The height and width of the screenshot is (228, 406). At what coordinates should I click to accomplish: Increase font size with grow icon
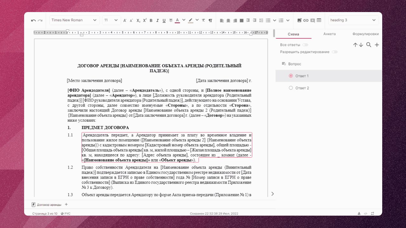[125, 20]
